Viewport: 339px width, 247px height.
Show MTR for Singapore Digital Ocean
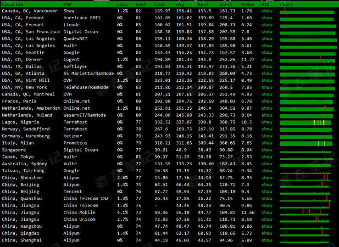click(x=267, y=150)
